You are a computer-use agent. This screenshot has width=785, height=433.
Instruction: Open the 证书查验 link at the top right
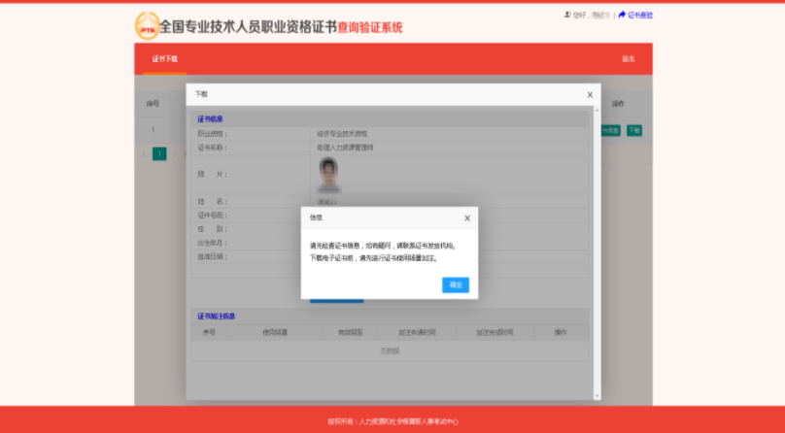[640, 15]
